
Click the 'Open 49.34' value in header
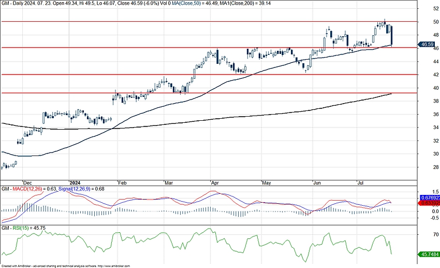pos(65,4)
